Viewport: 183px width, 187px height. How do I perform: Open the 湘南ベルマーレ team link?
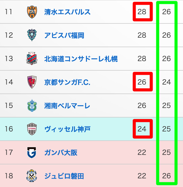67,106
